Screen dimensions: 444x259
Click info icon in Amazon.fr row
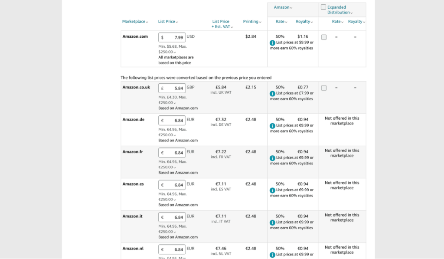tap(272, 158)
